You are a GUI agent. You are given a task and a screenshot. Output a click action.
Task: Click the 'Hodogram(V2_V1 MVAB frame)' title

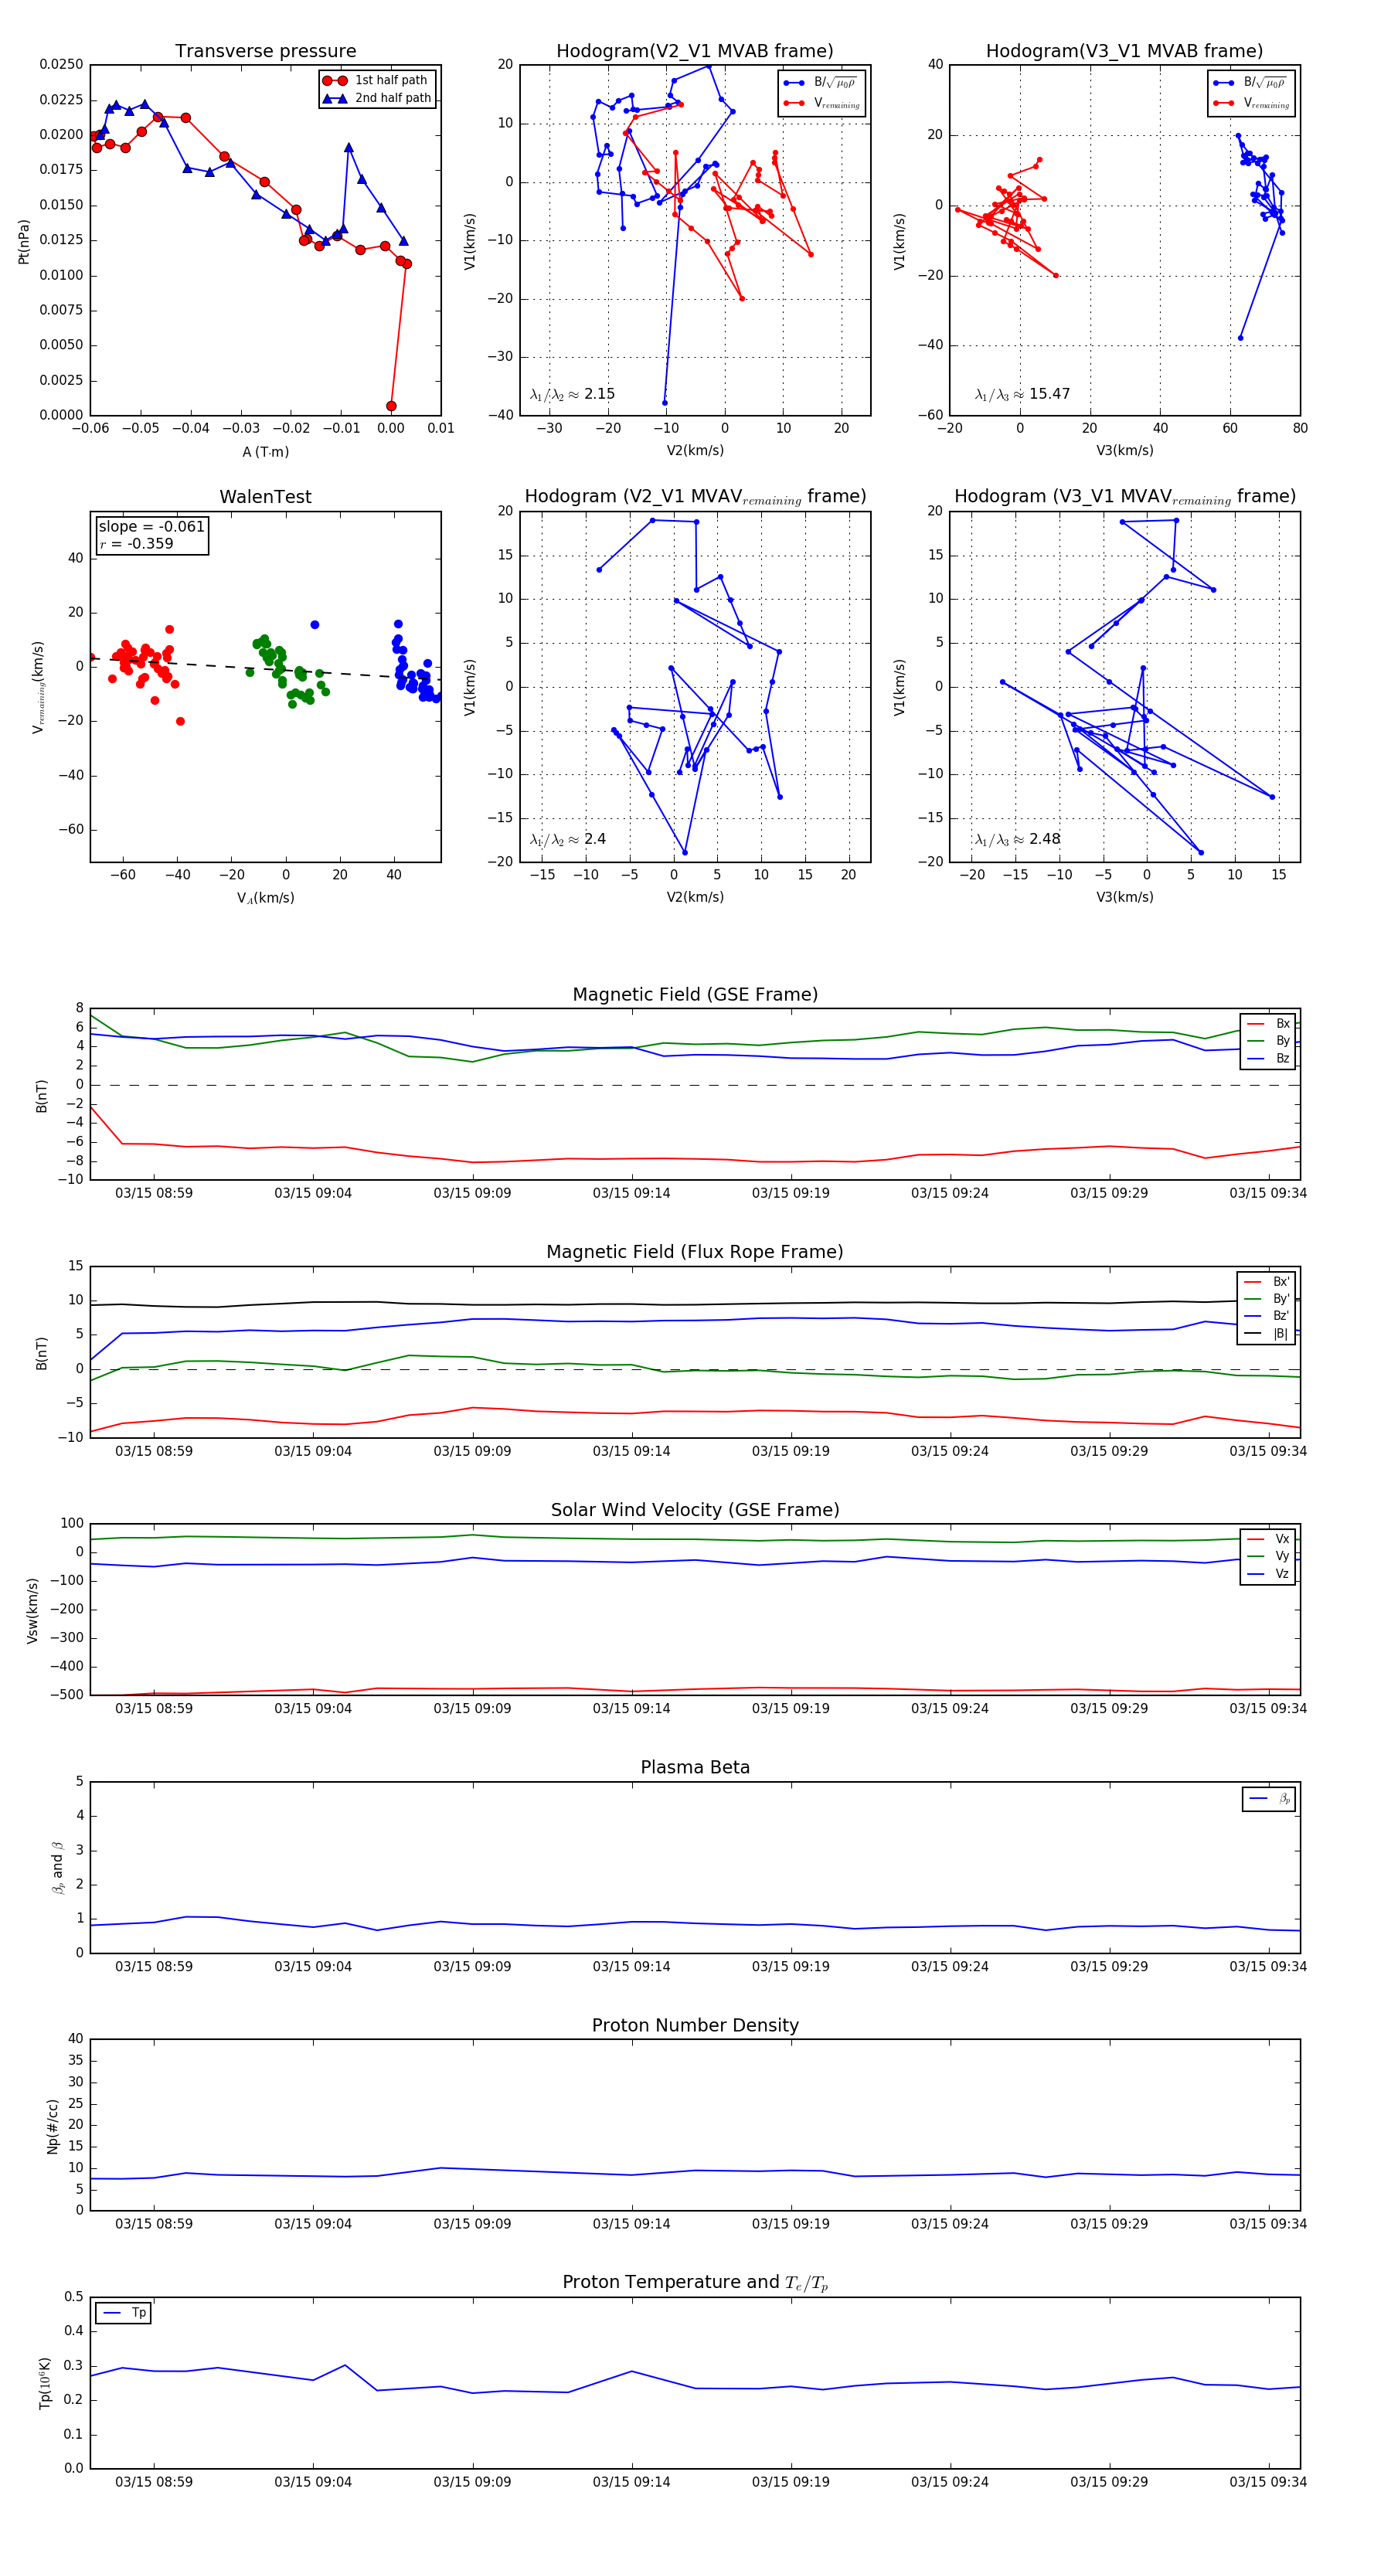coord(694,52)
